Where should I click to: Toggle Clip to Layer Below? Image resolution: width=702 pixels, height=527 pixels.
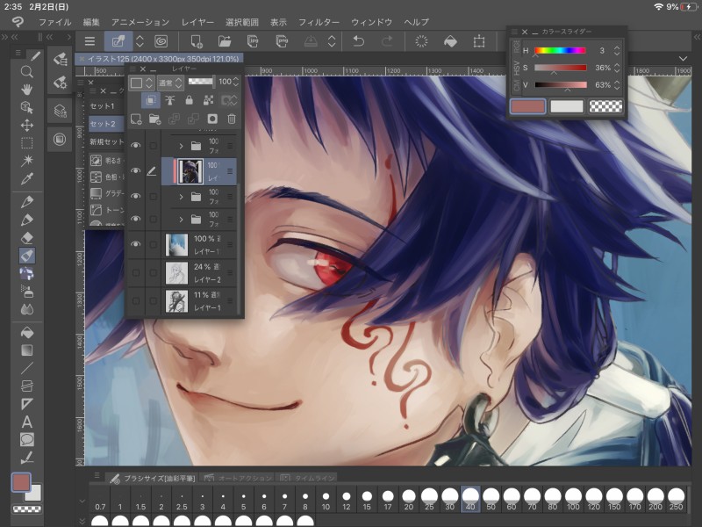pos(150,100)
